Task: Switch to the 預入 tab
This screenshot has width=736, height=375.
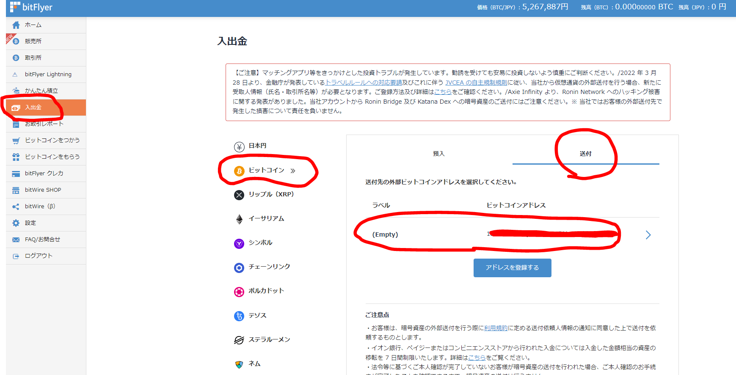Action: [438, 154]
